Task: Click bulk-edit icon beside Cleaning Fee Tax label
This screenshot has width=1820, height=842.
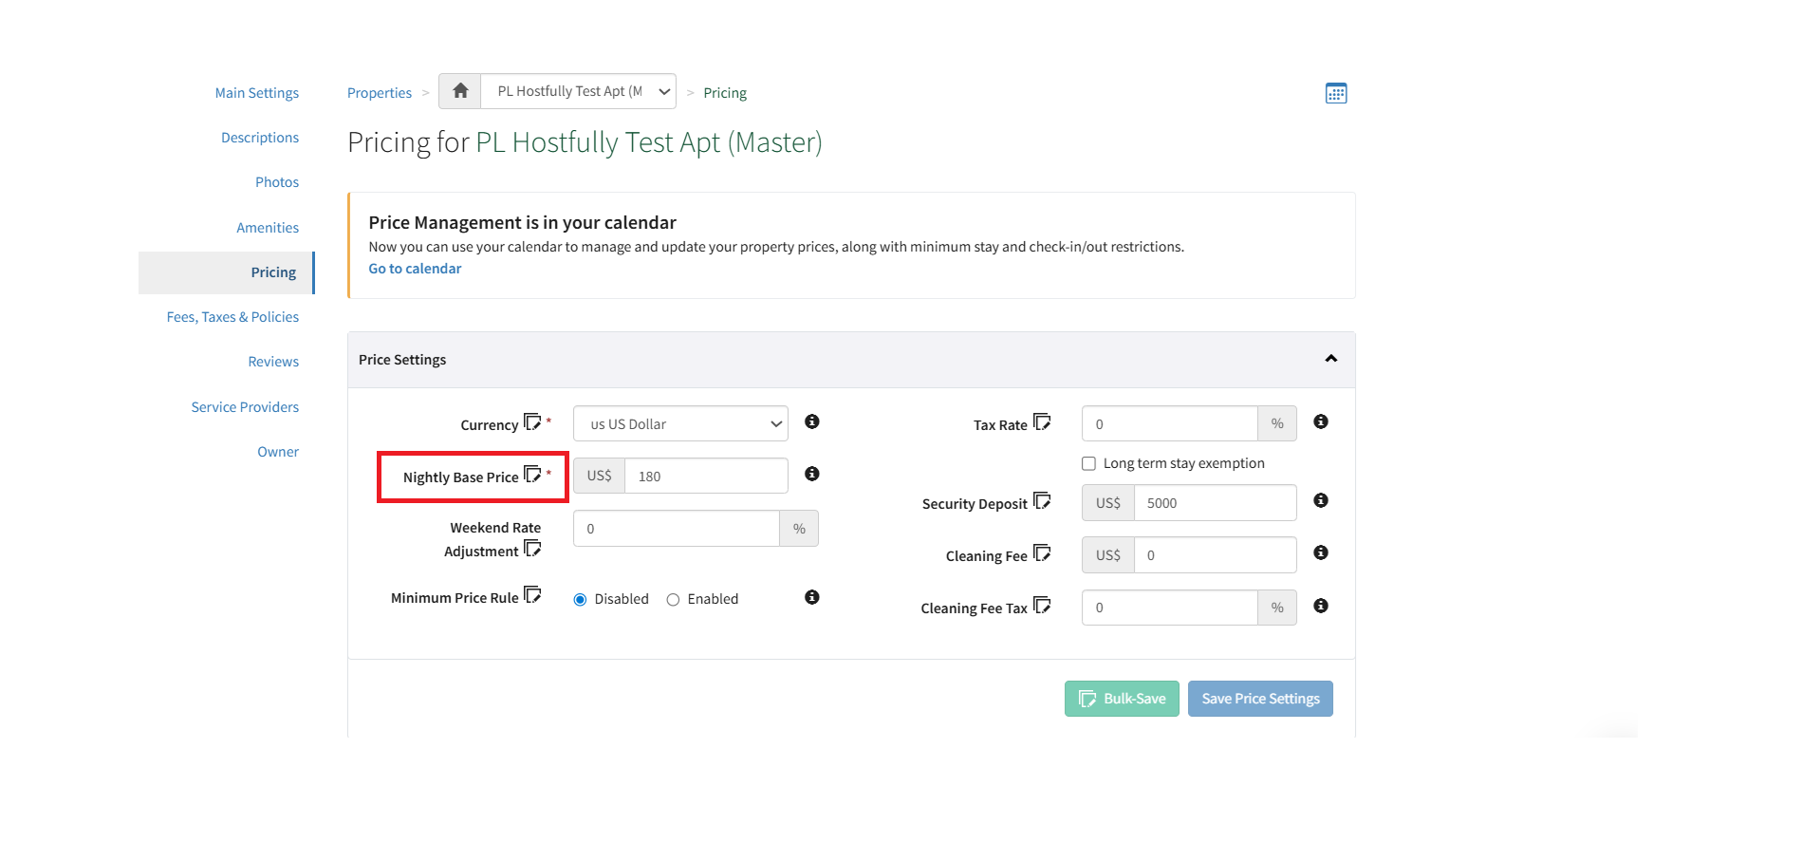Action: coord(1042,606)
